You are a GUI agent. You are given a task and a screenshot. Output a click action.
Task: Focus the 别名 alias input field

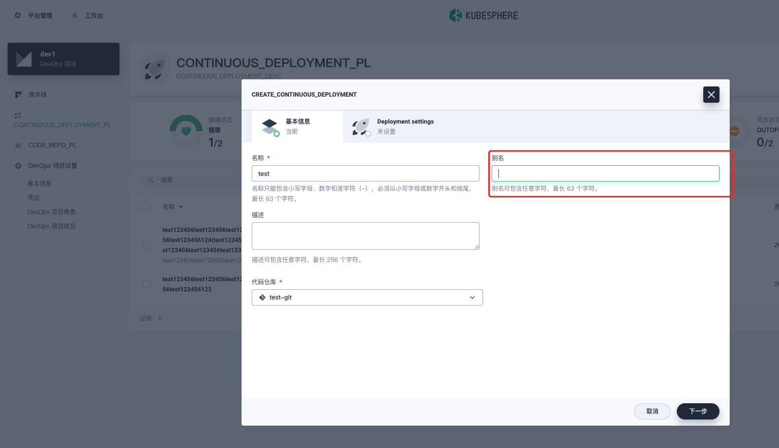click(605, 173)
